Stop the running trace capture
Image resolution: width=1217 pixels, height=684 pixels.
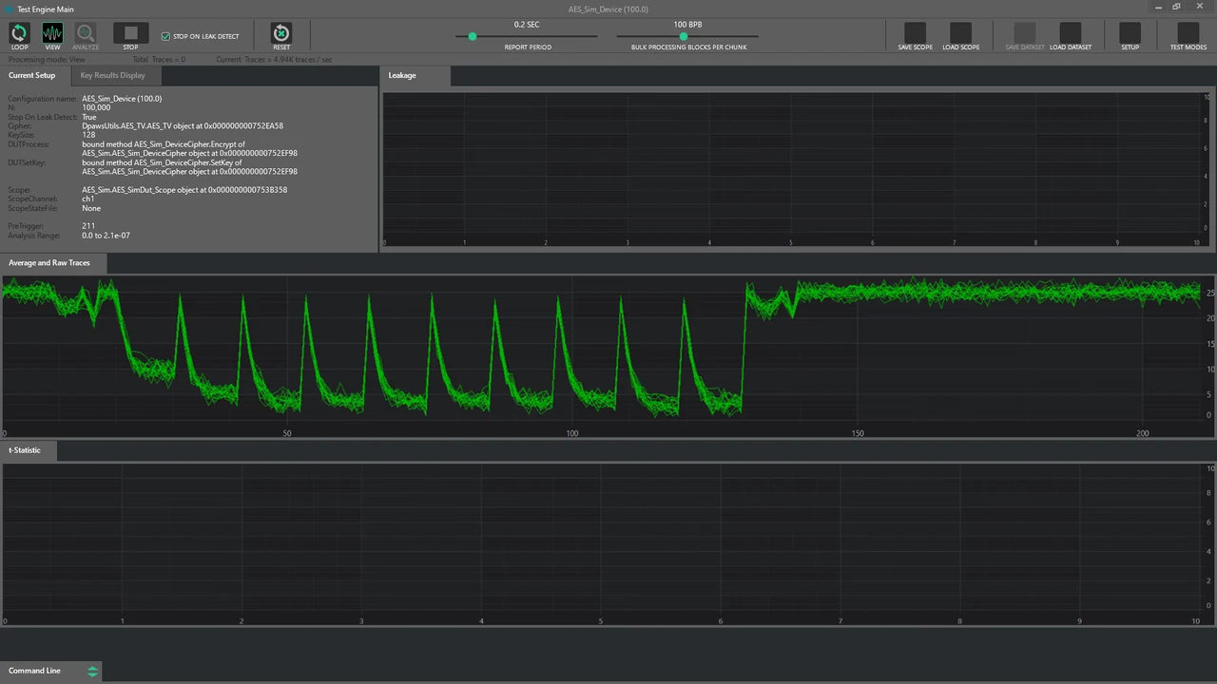(130, 34)
